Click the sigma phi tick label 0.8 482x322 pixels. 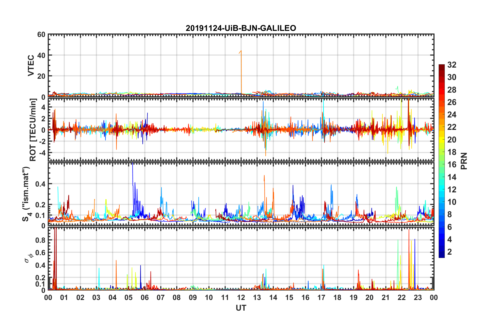[40, 240]
